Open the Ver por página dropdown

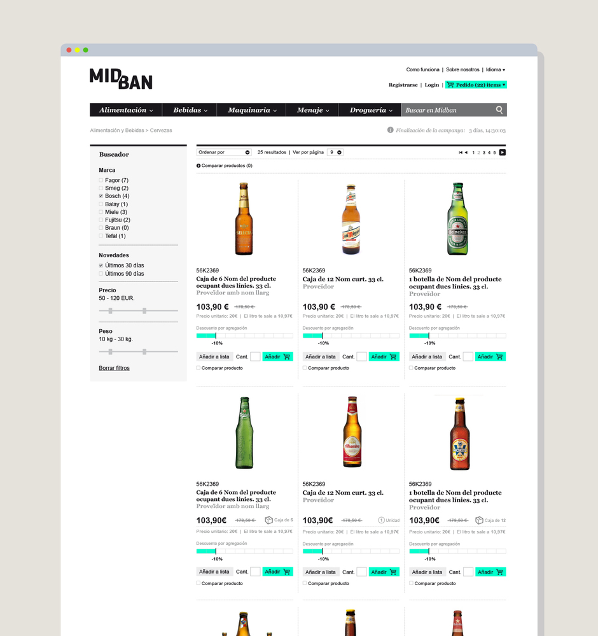[x=335, y=152]
